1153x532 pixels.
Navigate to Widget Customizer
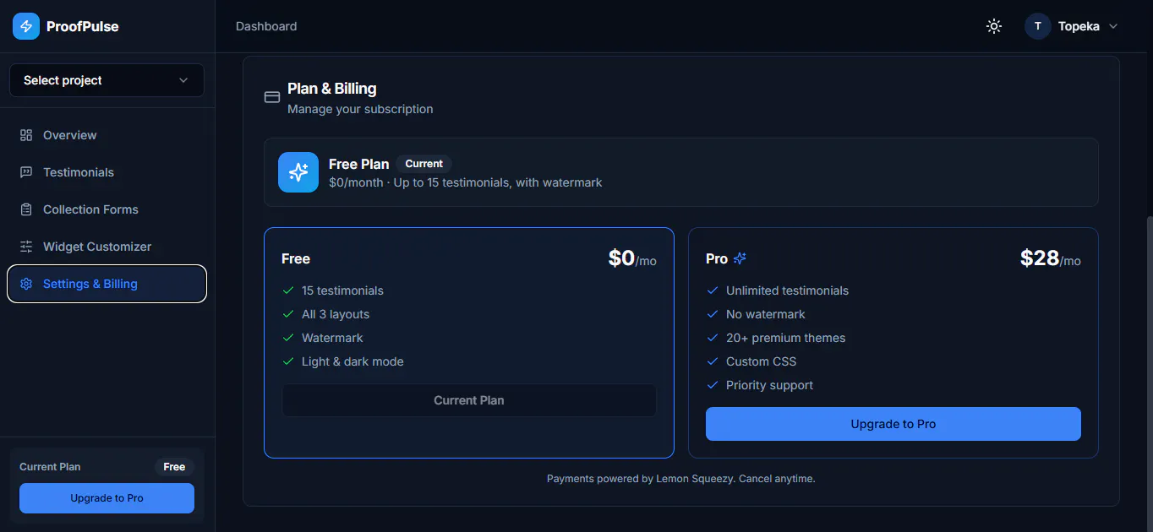[x=107, y=247]
